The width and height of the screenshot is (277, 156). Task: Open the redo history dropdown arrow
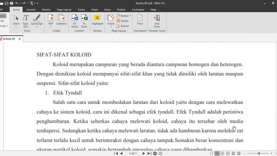[28, 3]
